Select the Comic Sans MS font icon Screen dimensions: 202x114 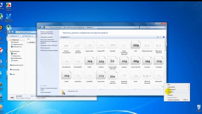(x=135, y=61)
